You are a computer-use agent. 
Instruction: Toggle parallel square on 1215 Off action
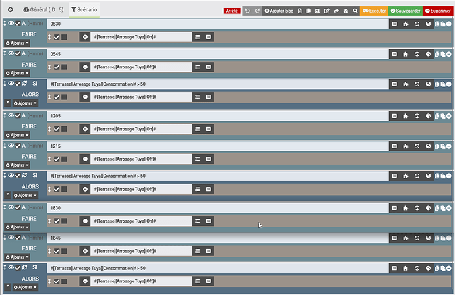[64, 159]
